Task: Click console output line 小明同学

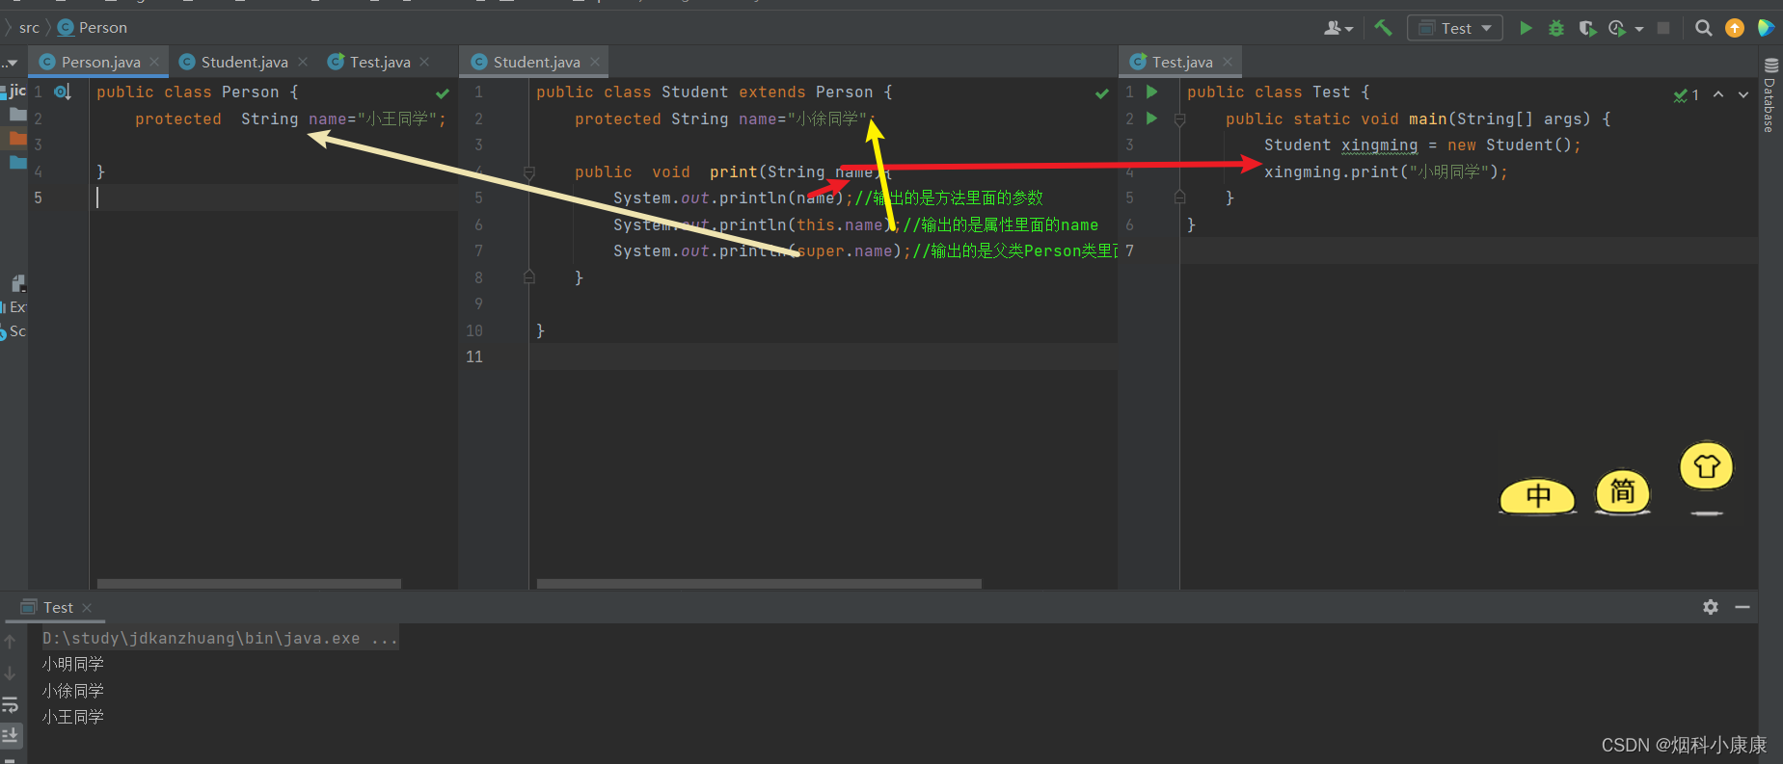Action: pyautogui.click(x=73, y=664)
